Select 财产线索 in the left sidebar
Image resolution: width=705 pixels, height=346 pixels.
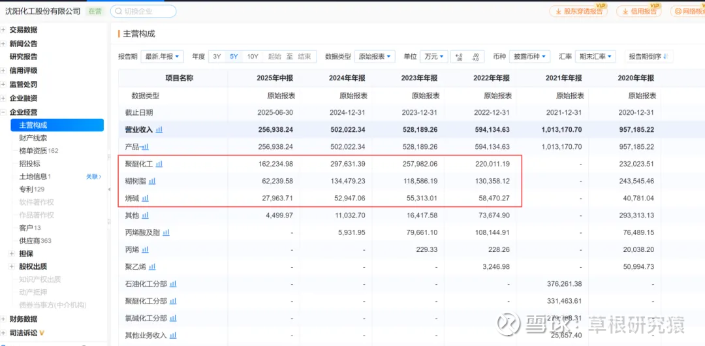tap(33, 138)
